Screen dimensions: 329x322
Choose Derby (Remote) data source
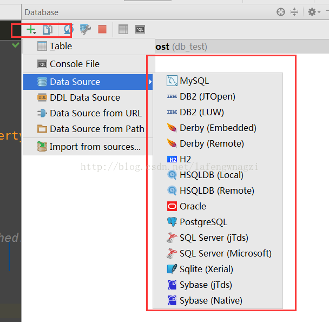[218, 144]
